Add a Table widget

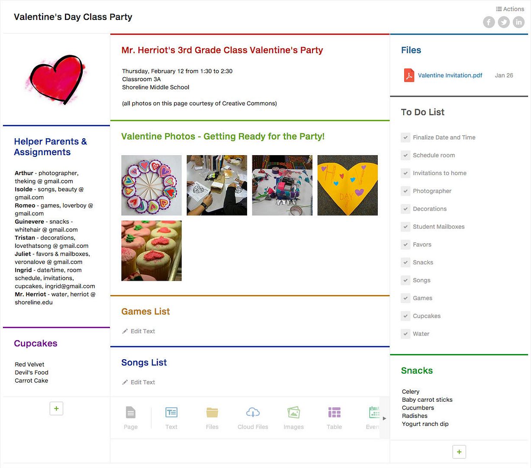tap(334, 418)
